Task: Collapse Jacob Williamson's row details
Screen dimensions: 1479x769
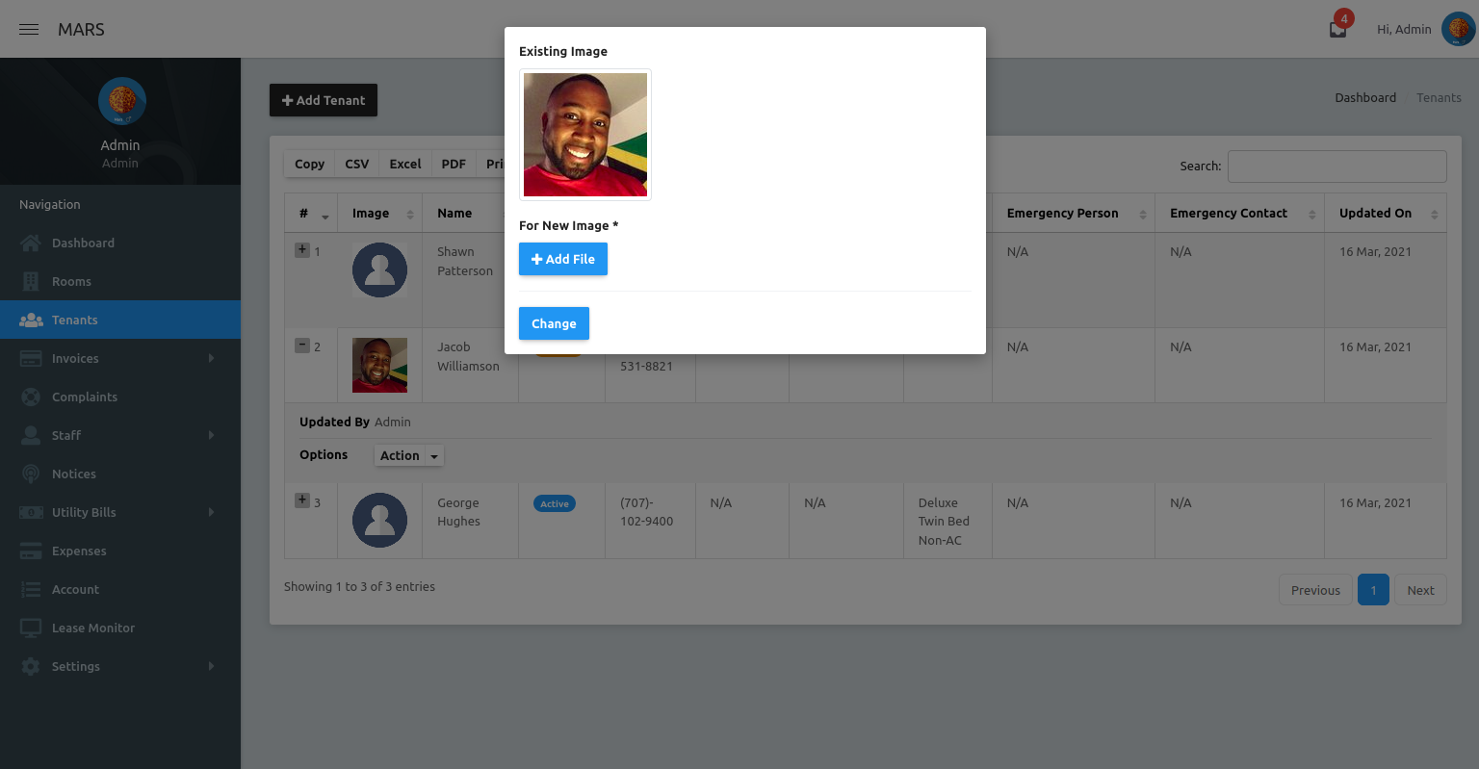Action: click(302, 344)
